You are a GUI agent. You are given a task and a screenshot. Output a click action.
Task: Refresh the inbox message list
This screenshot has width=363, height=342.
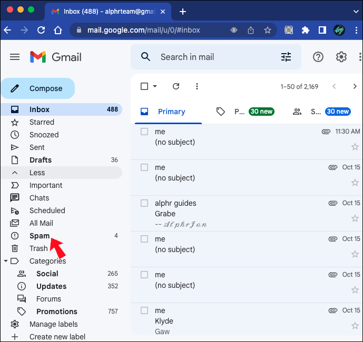coord(176,86)
